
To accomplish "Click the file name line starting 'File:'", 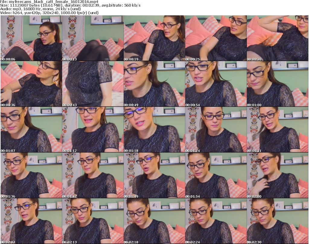I will (49, 2).
